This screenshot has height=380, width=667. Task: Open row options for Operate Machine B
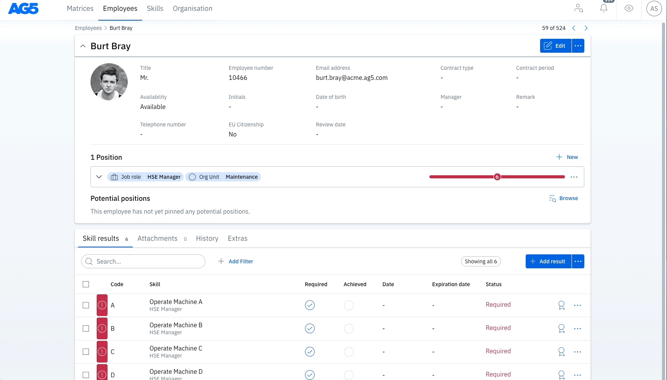pos(577,328)
